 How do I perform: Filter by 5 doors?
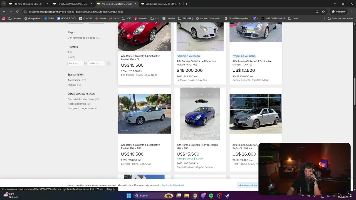click(71, 57)
